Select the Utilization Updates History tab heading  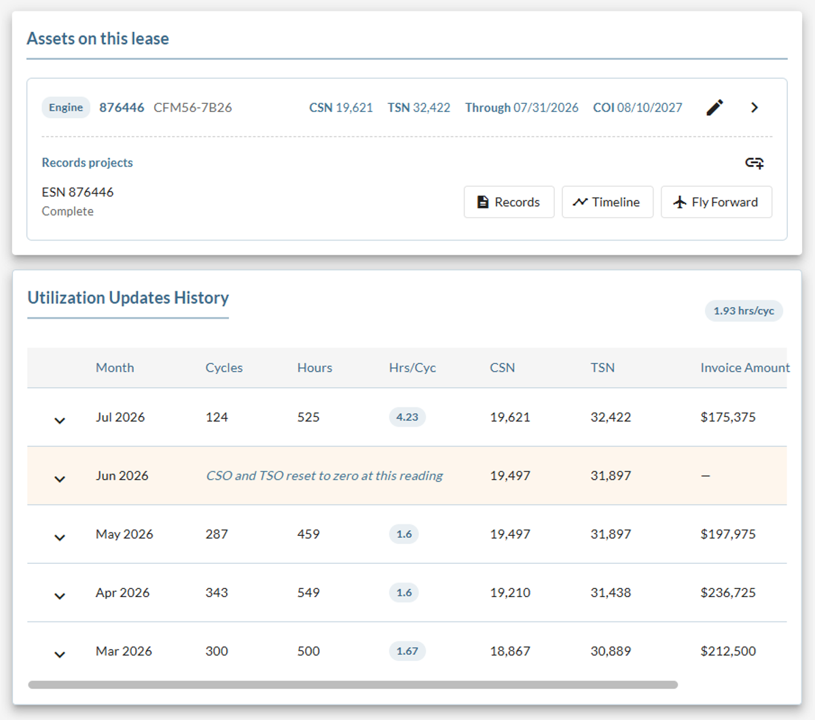(x=128, y=298)
